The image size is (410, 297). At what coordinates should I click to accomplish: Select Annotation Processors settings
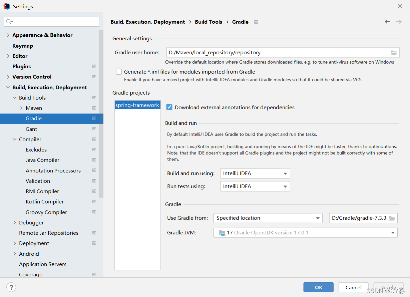pyautogui.click(x=53, y=171)
